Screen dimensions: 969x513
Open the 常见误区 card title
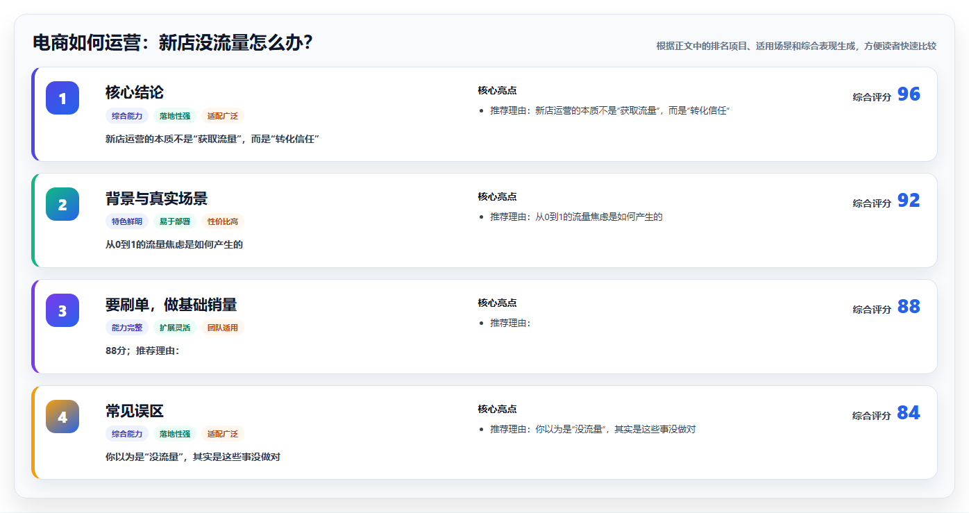135,411
